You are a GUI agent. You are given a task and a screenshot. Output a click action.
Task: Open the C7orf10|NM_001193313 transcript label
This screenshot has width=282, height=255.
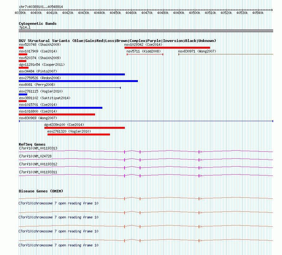coord(38,148)
